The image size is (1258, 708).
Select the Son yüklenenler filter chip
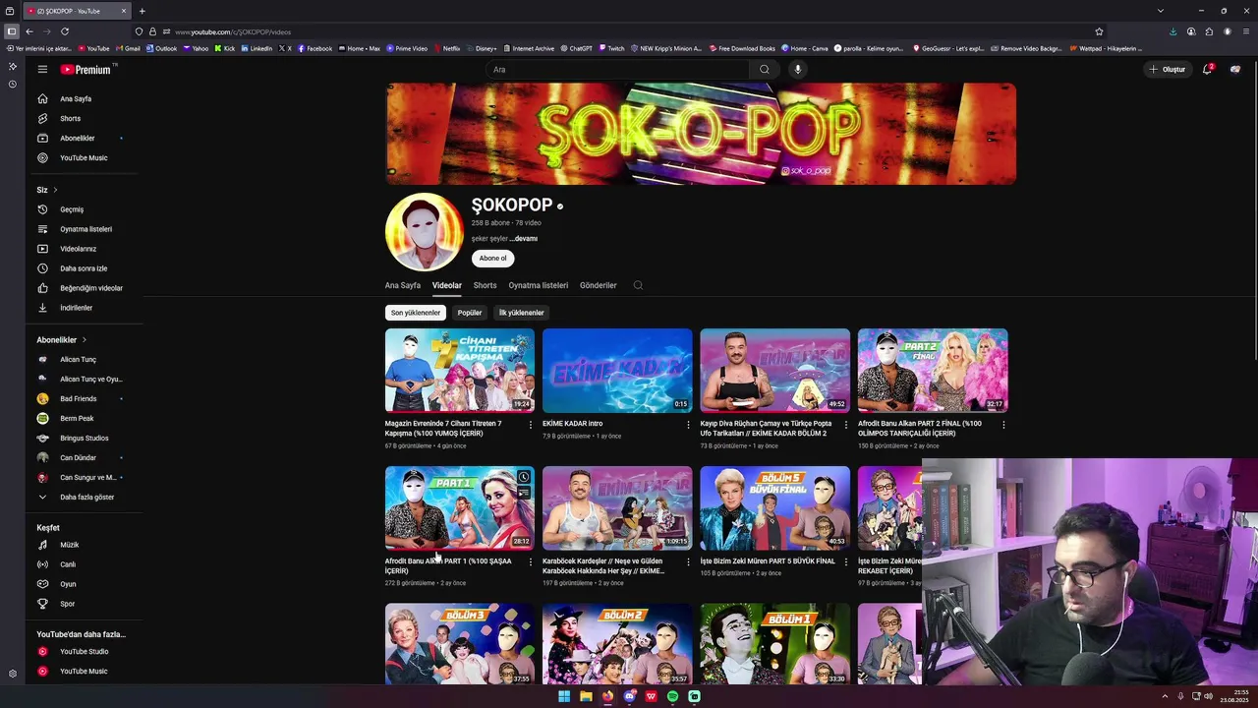(x=416, y=313)
